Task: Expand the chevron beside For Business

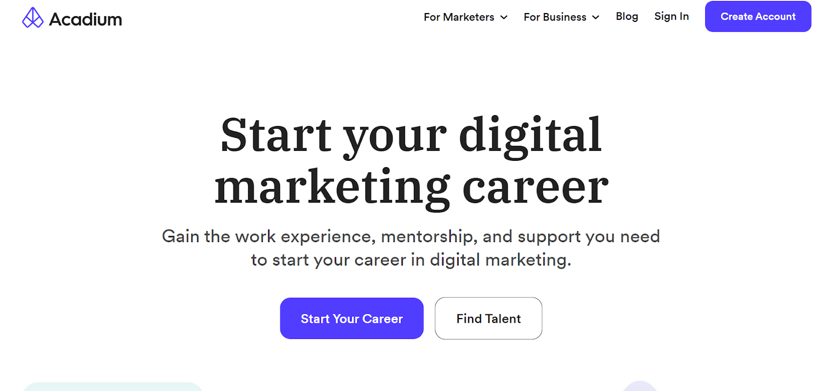Action: [x=596, y=17]
